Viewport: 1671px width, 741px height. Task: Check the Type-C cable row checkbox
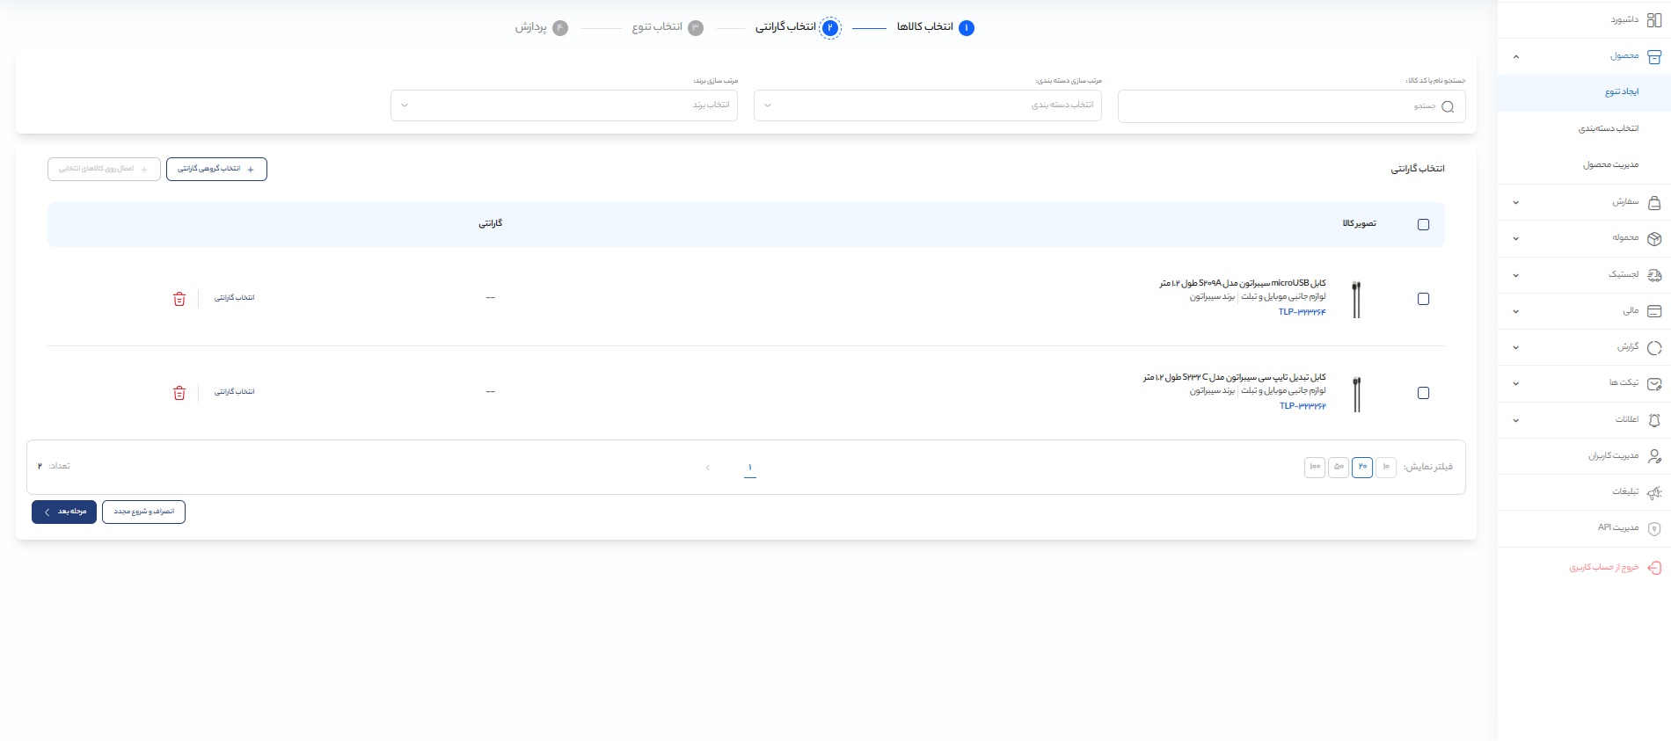tap(1423, 393)
